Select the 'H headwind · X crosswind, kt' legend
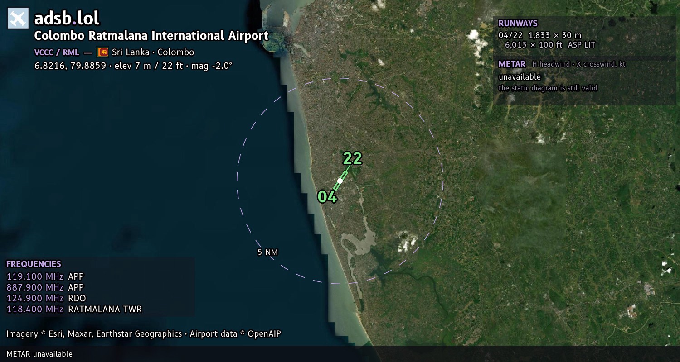 [578, 64]
